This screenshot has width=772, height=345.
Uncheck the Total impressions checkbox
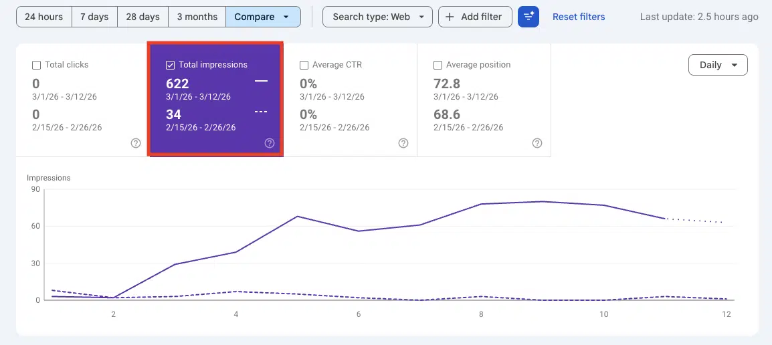pyautogui.click(x=171, y=66)
